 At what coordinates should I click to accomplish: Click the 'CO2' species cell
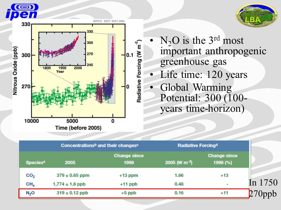click(x=30, y=176)
